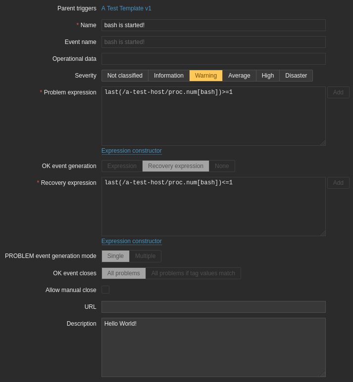Click the URL input field
353x382 pixels.
pyautogui.click(x=213, y=307)
